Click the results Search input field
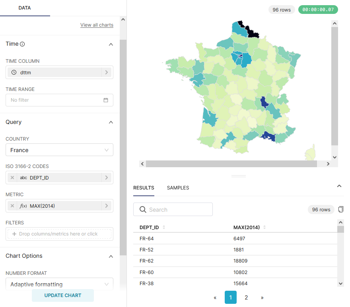 [177, 210]
